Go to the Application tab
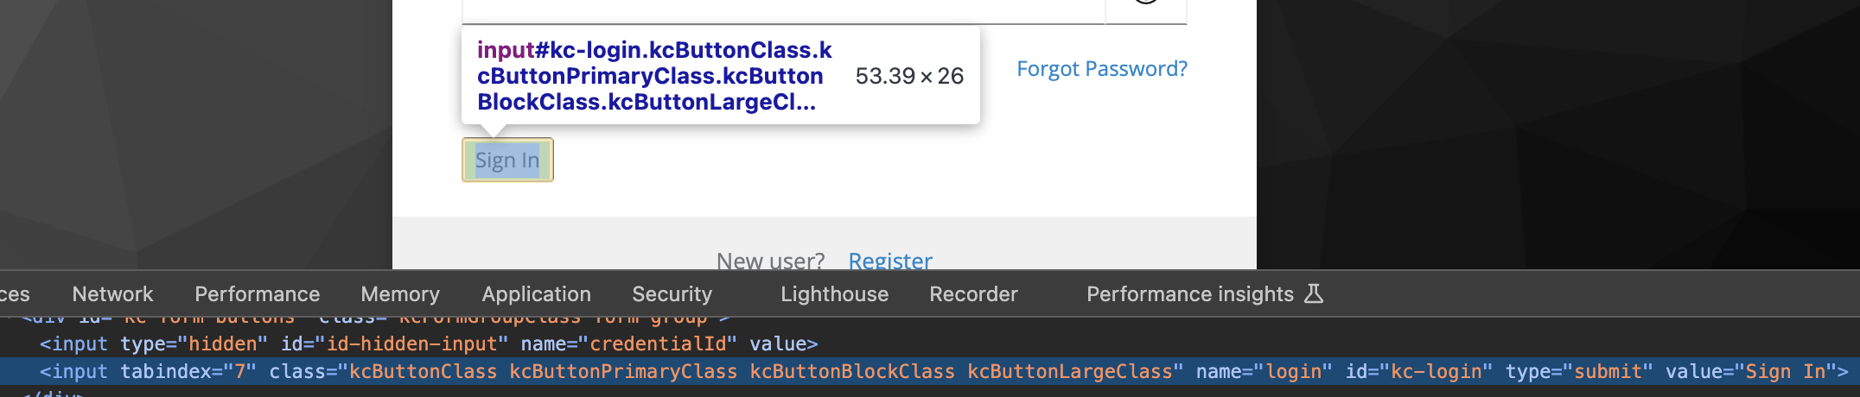Screen dimensions: 1860x397 536,294
